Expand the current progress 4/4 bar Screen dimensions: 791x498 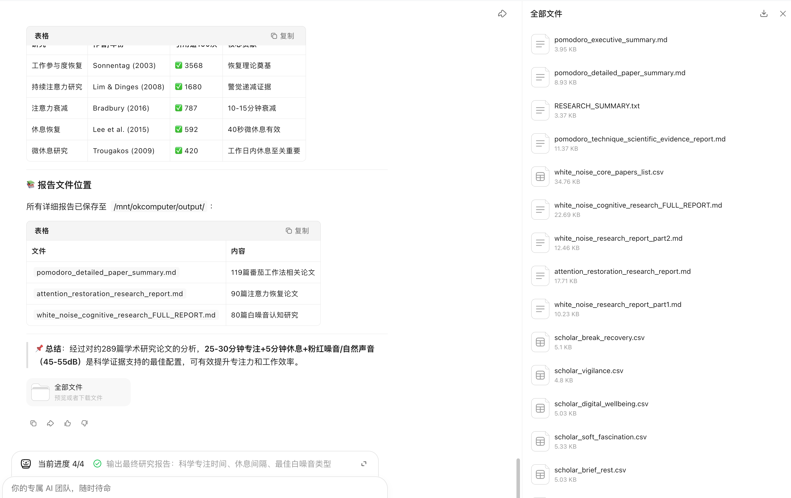(364, 464)
